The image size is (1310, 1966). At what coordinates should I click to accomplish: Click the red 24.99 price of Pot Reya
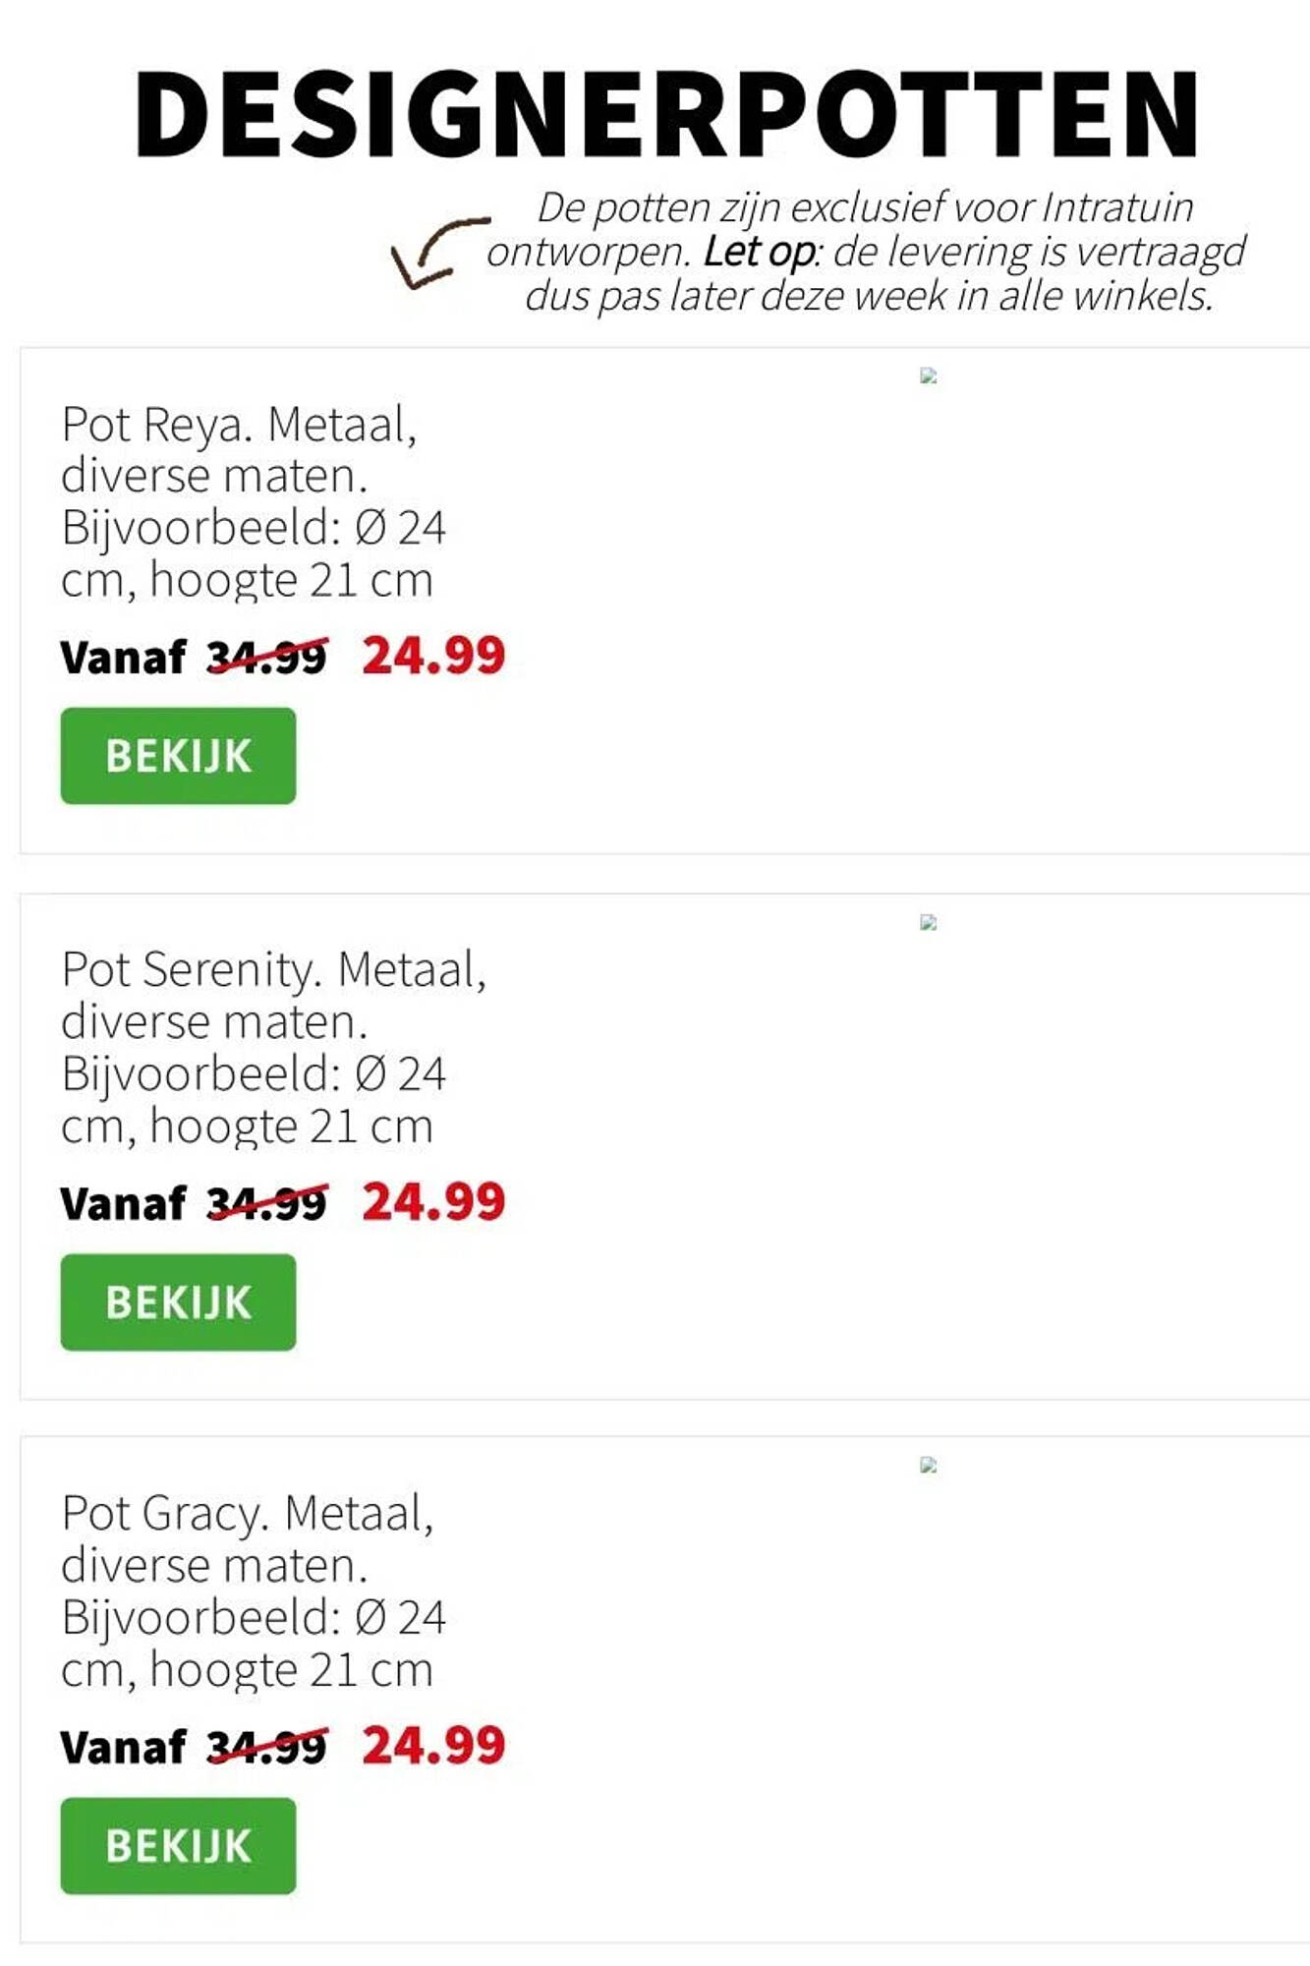tap(433, 656)
